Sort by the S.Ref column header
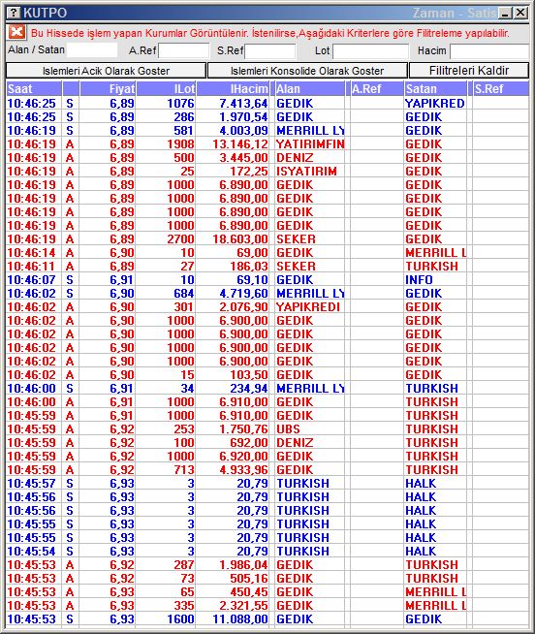The height and width of the screenshot is (634, 535). pyautogui.click(x=501, y=88)
